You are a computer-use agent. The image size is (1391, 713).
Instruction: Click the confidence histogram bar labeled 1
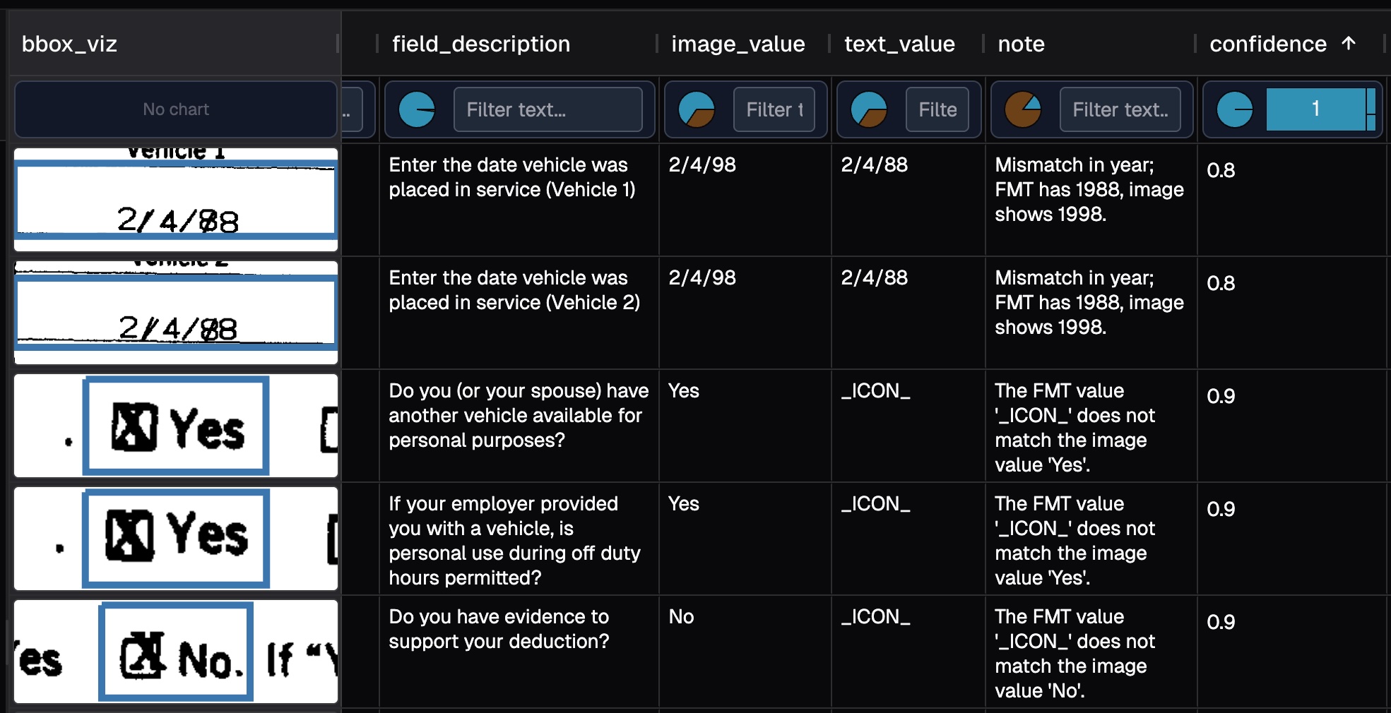click(1315, 109)
